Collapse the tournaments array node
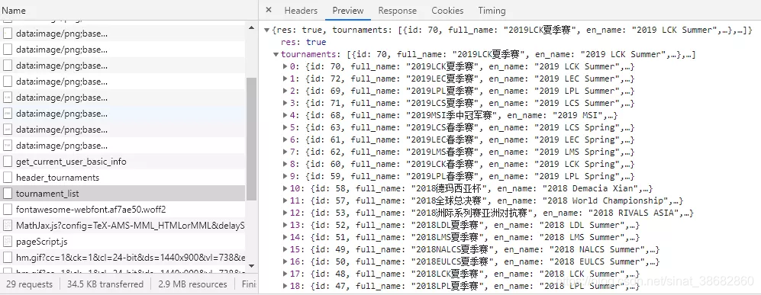The height and width of the screenshot is (295, 761). pyautogui.click(x=276, y=54)
